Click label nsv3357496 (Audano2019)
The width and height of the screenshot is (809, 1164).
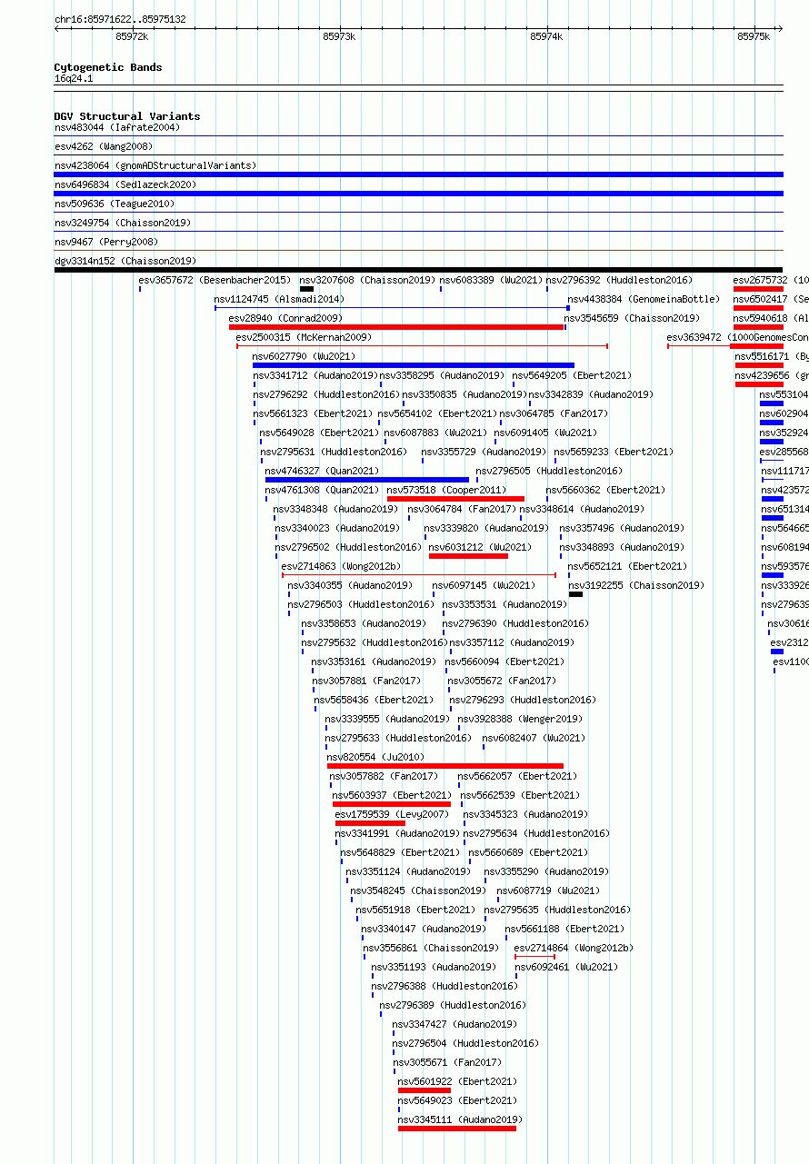tap(623, 528)
